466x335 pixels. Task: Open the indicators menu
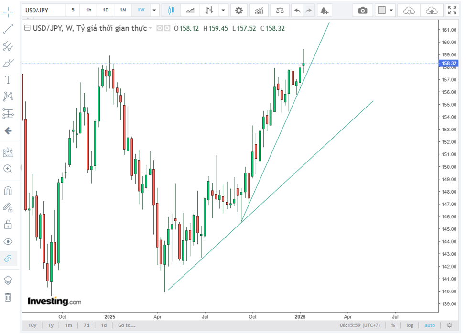point(259,11)
